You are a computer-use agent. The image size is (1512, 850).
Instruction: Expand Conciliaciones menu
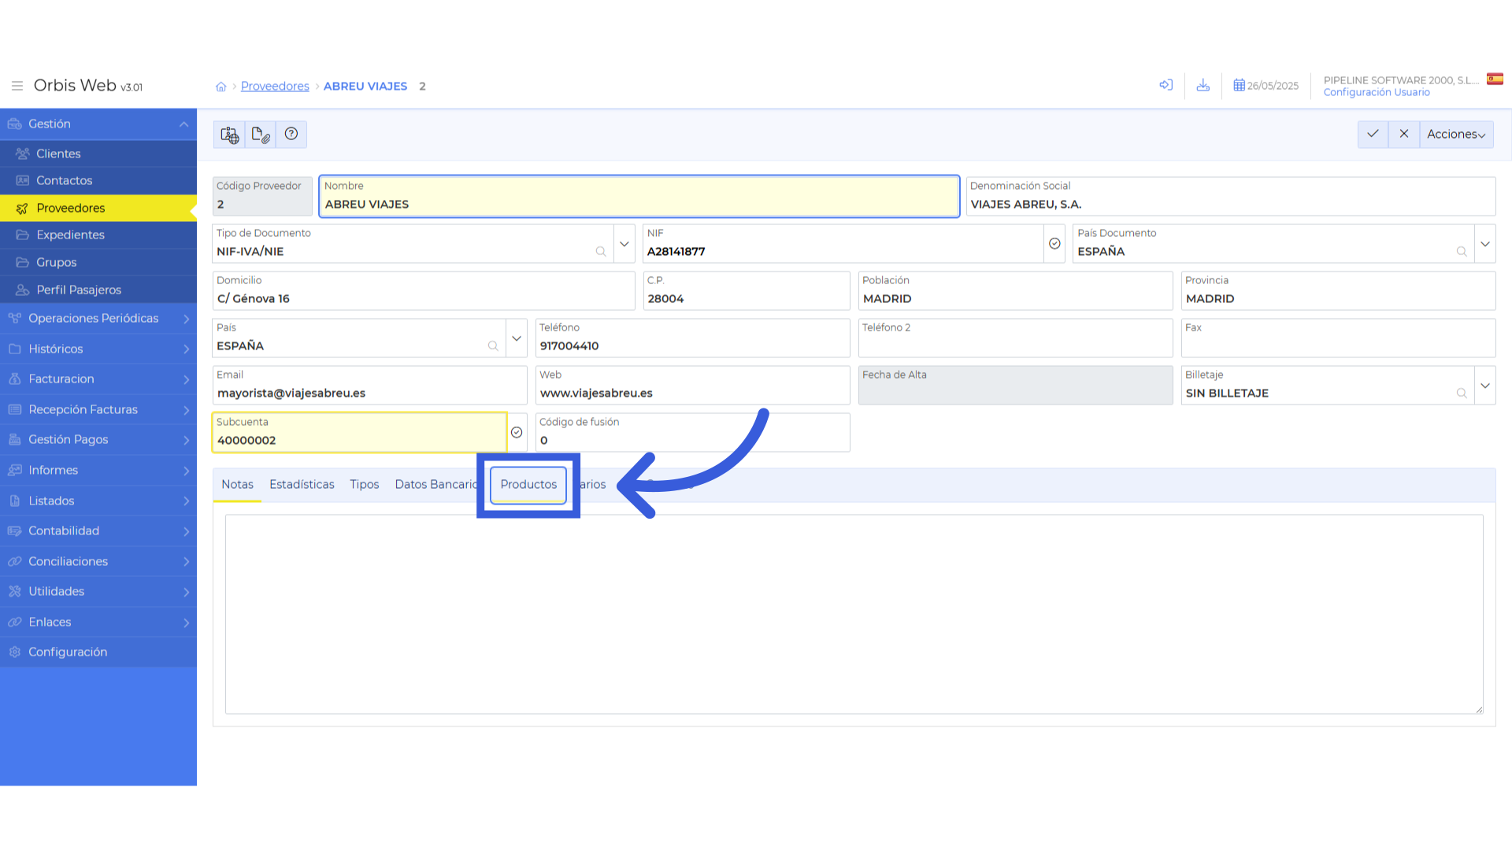[x=98, y=561]
